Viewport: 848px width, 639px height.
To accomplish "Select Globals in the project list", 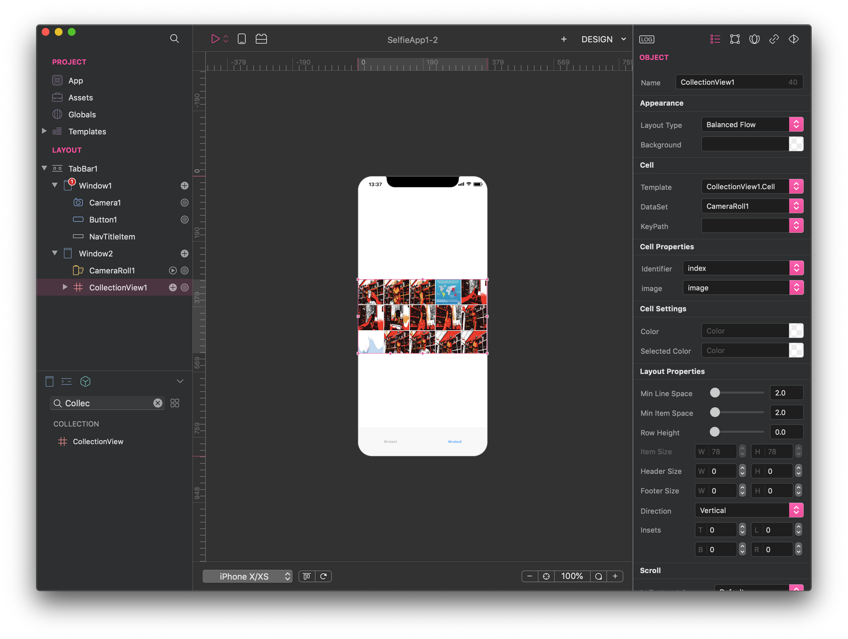I will (82, 114).
